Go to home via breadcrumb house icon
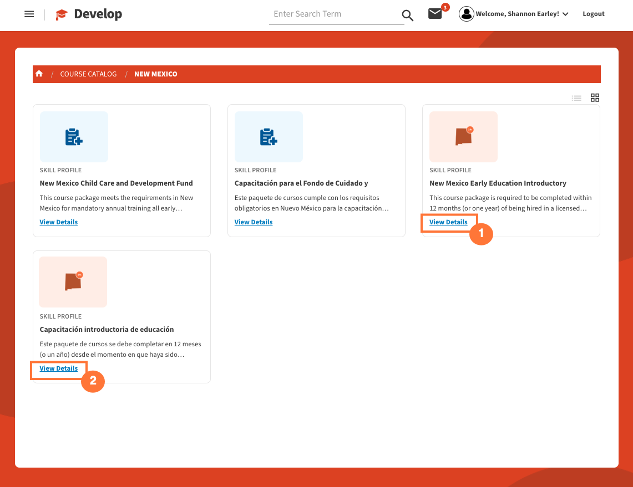The height and width of the screenshot is (487, 633). pos(39,74)
